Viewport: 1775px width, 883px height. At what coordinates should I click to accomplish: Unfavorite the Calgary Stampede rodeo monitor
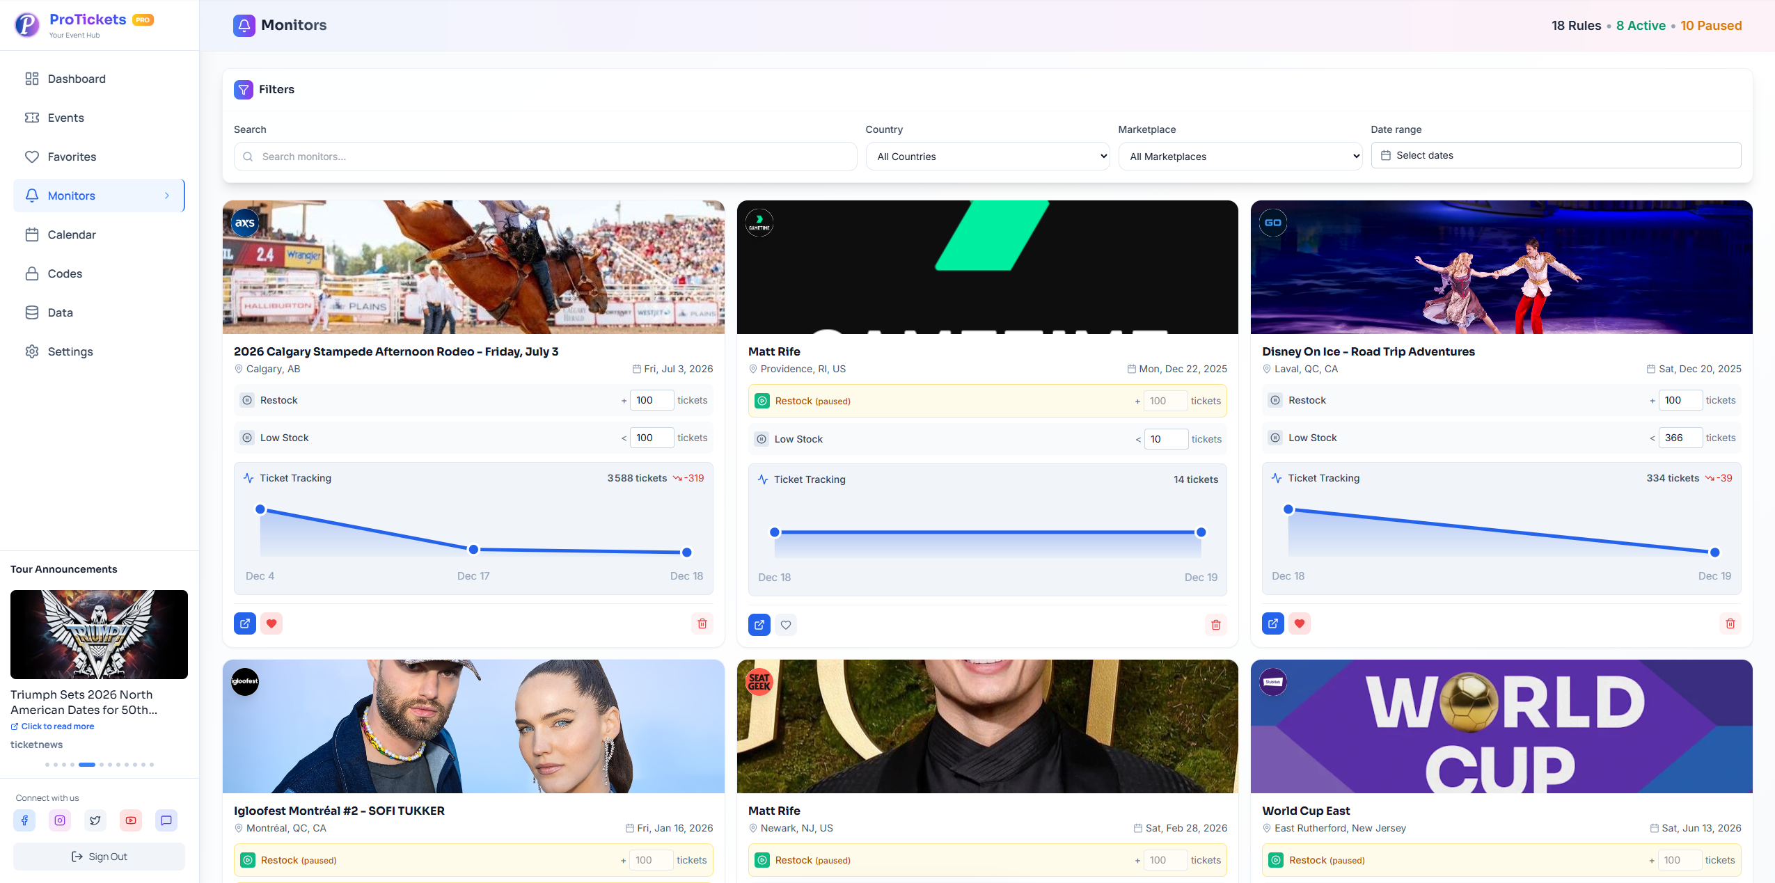pos(271,623)
